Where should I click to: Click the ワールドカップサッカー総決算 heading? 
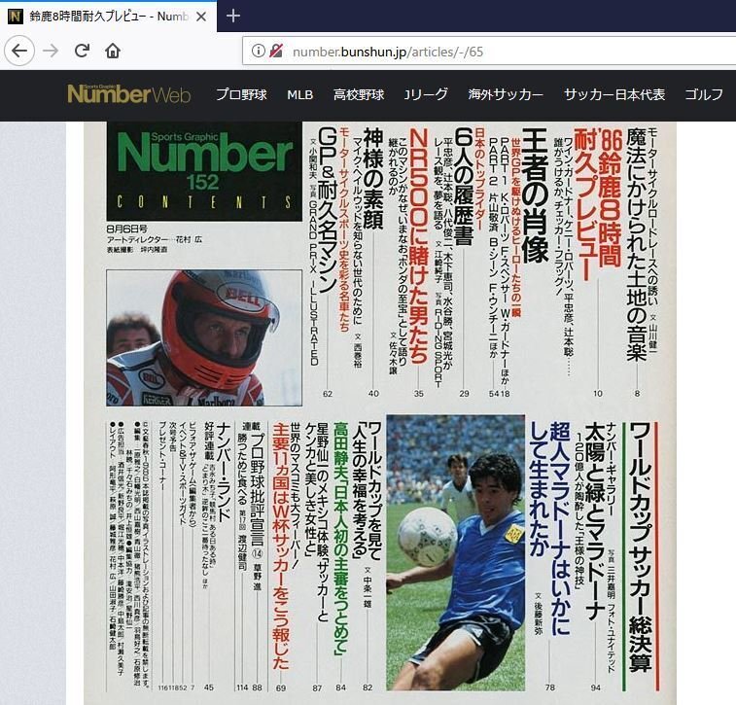tap(641, 547)
